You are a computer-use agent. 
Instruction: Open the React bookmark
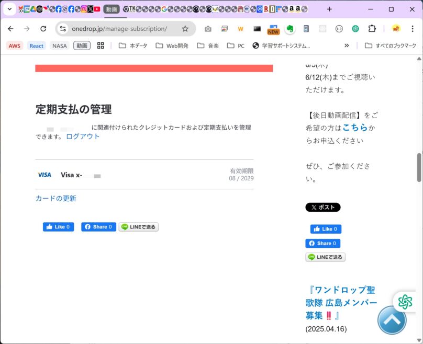(x=37, y=45)
